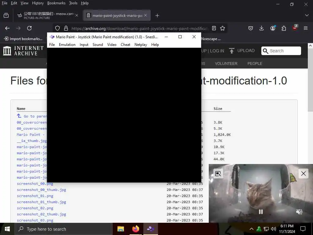Viewport: 313px width, 235px height.
Task: Click the 1,024.0K size value
Action: click(222, 135)
